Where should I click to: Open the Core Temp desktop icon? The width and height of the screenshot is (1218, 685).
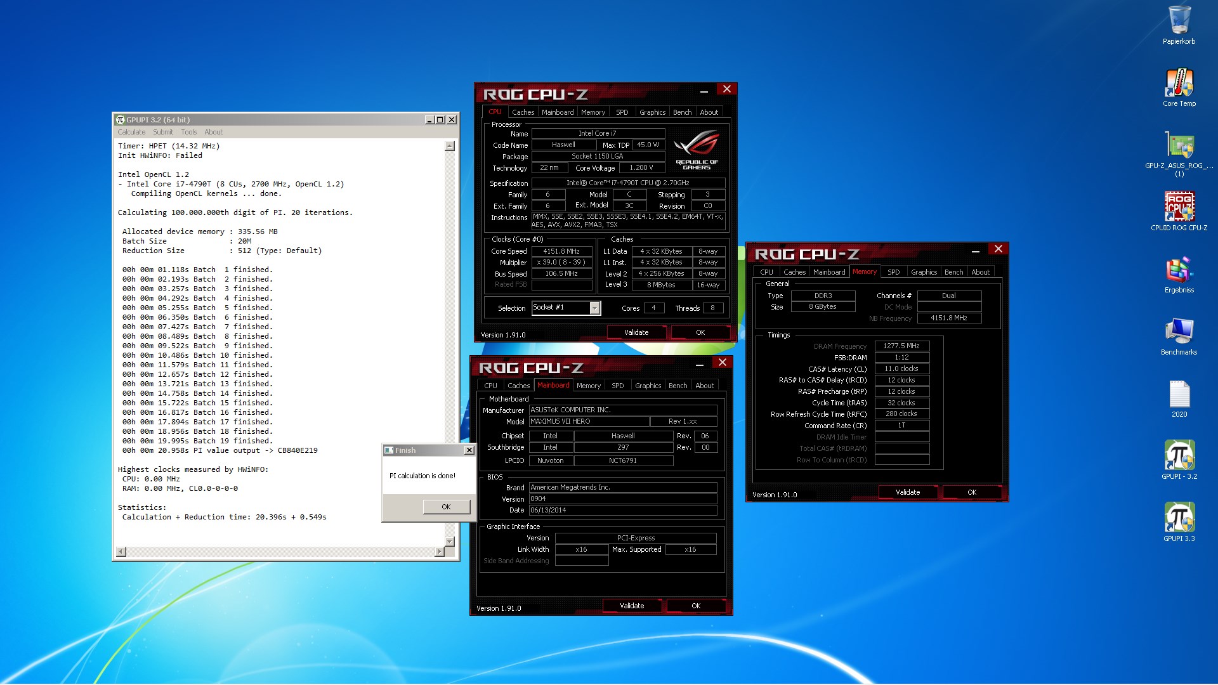[1179, 88]
